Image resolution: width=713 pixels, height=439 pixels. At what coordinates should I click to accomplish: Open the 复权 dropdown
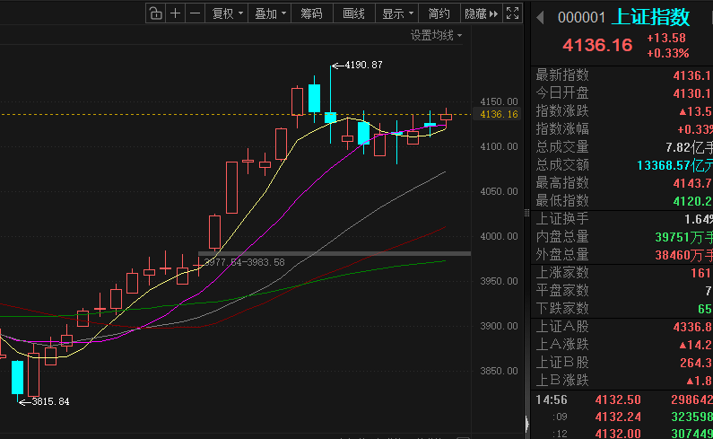[x=227, y=13]
